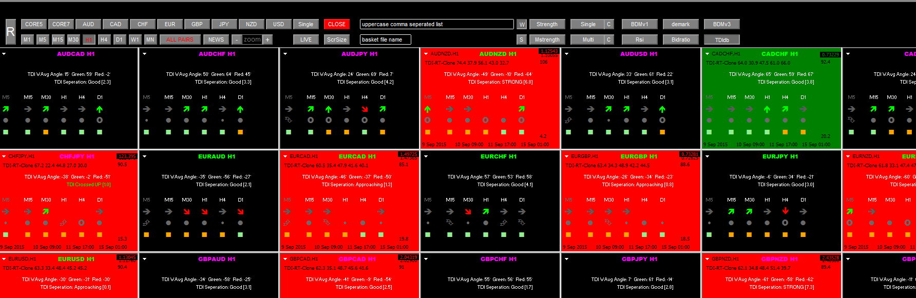Click the ring circle under M15 in AUDJPY
The height and width of the screenshot is (298, 916).
[x=311, y=121]
